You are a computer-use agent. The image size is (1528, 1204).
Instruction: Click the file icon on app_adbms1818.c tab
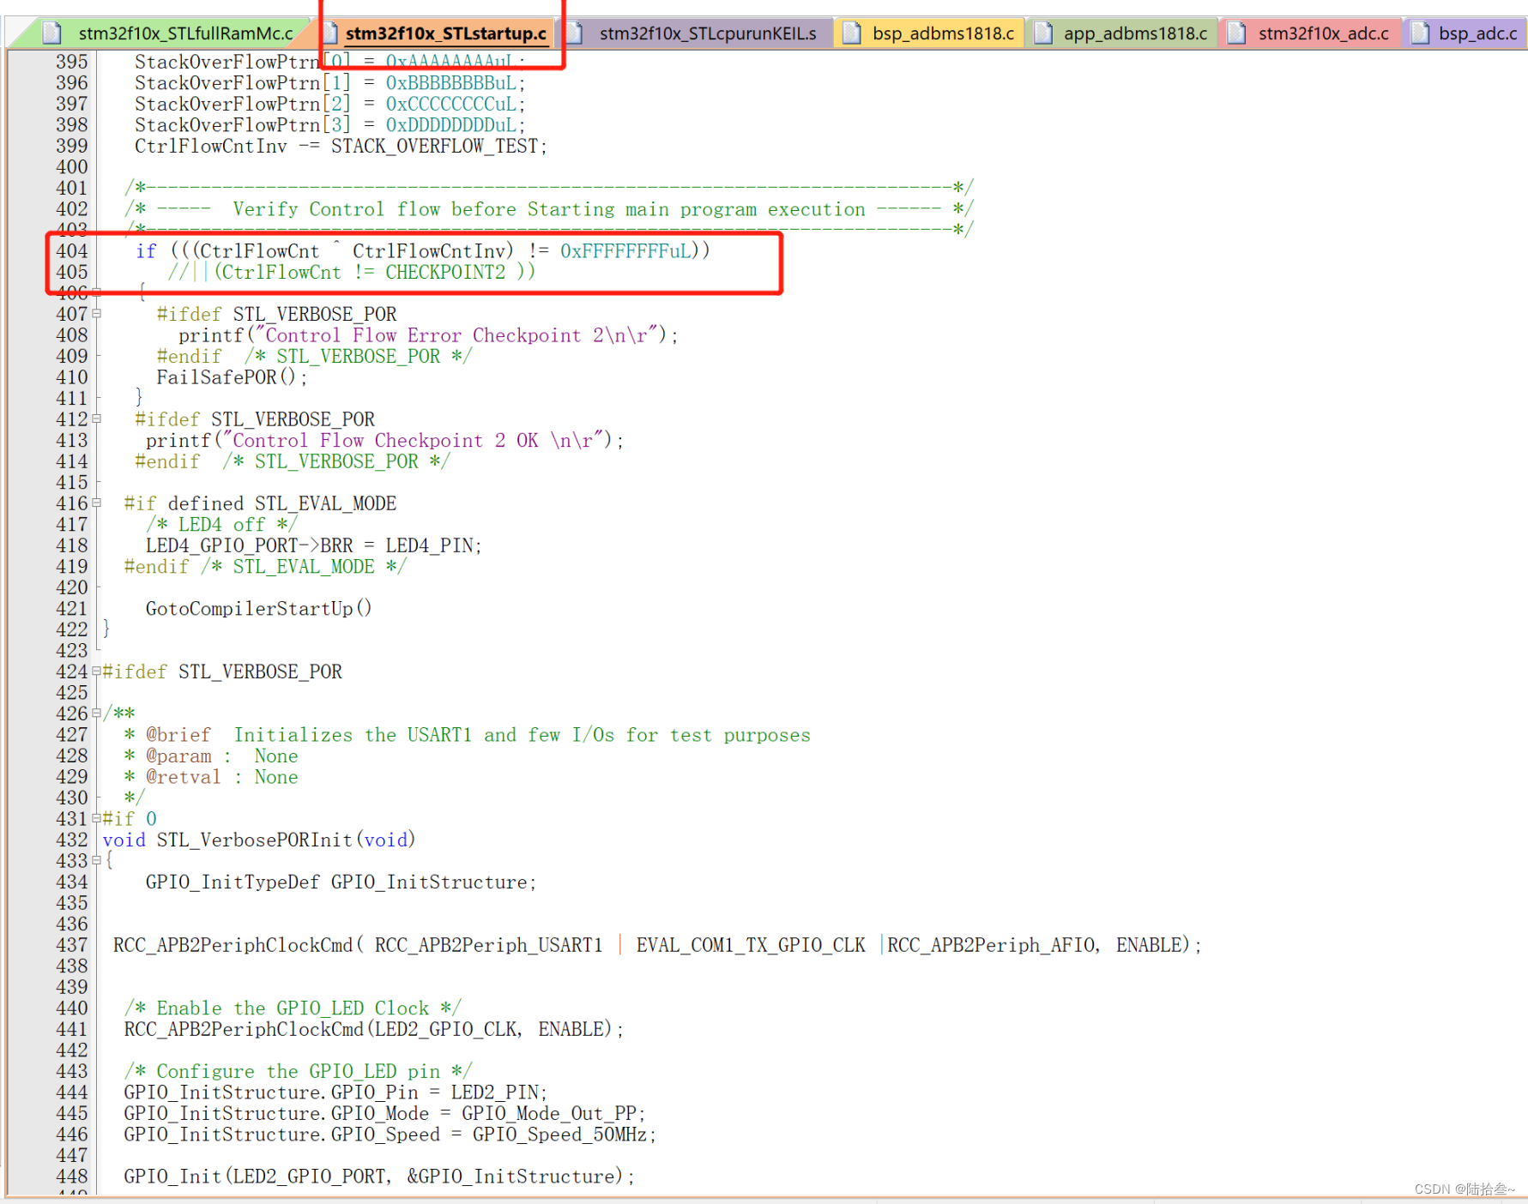tap(1042, 33)
